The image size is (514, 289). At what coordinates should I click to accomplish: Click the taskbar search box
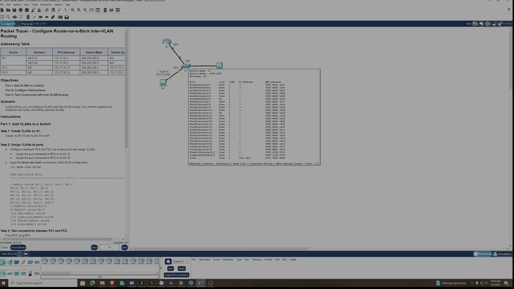tap(42, 283)
